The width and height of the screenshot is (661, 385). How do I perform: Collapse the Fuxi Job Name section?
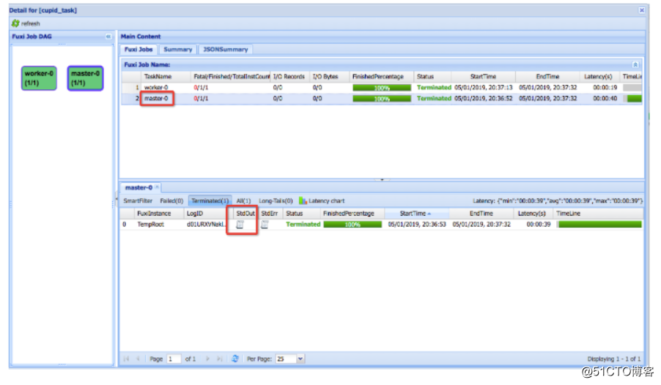(x=635, y=64)
